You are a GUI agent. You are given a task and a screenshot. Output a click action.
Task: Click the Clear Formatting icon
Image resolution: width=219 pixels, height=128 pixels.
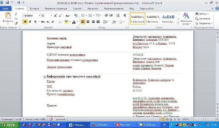point(76,16)
